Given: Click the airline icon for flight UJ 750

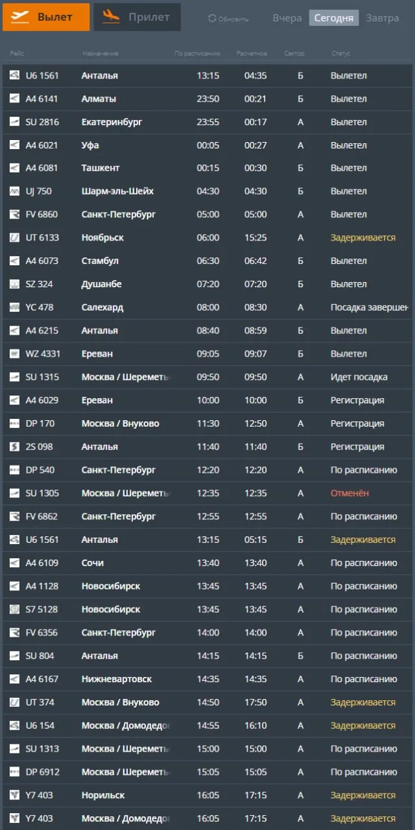Looking at the screenshot, I should (14, 191).
